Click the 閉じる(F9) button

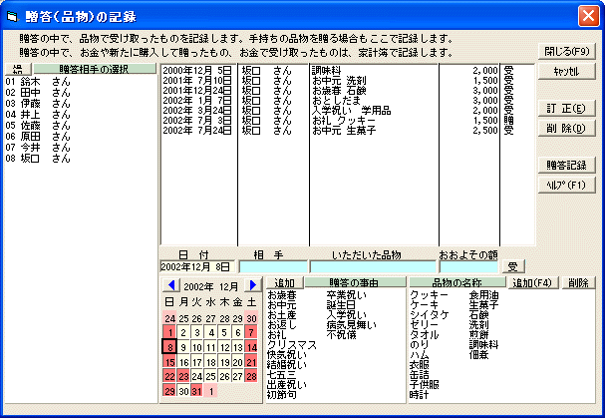coord(566,51)
